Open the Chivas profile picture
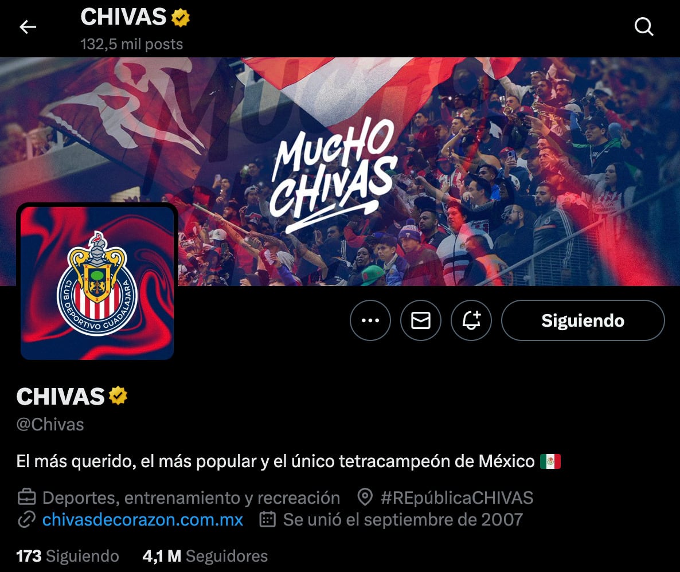 click(x=97, y=283)
